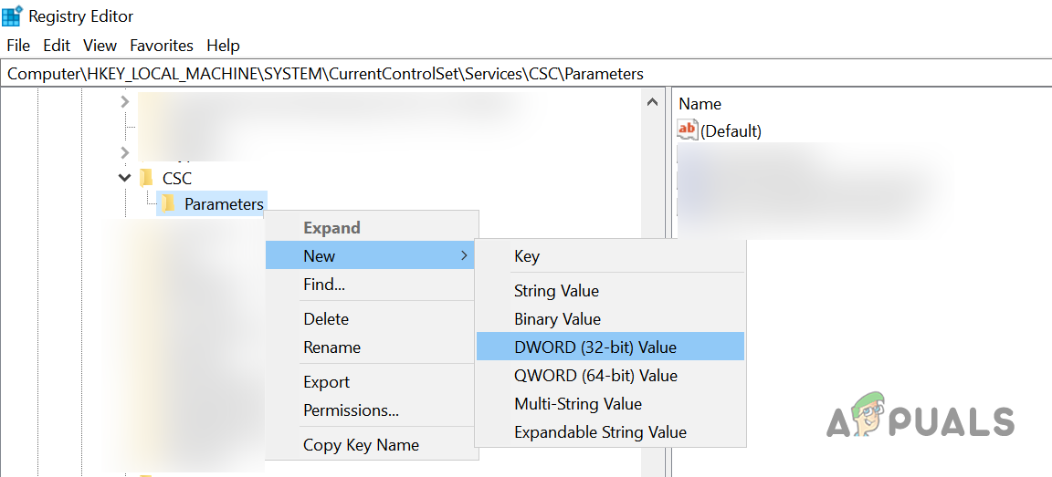The height and width of the screenshot is (477, 1052).
Task: Select Export in the context menu
Action: pos(326,382)
